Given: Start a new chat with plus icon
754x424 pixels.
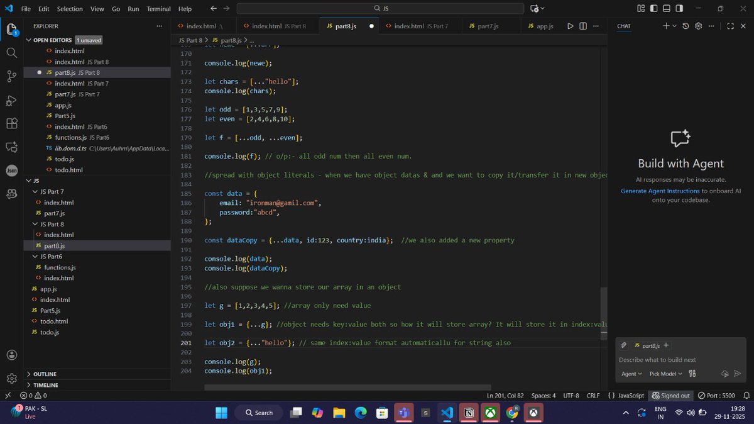Looking at the screenshot, I should [666, 26].
